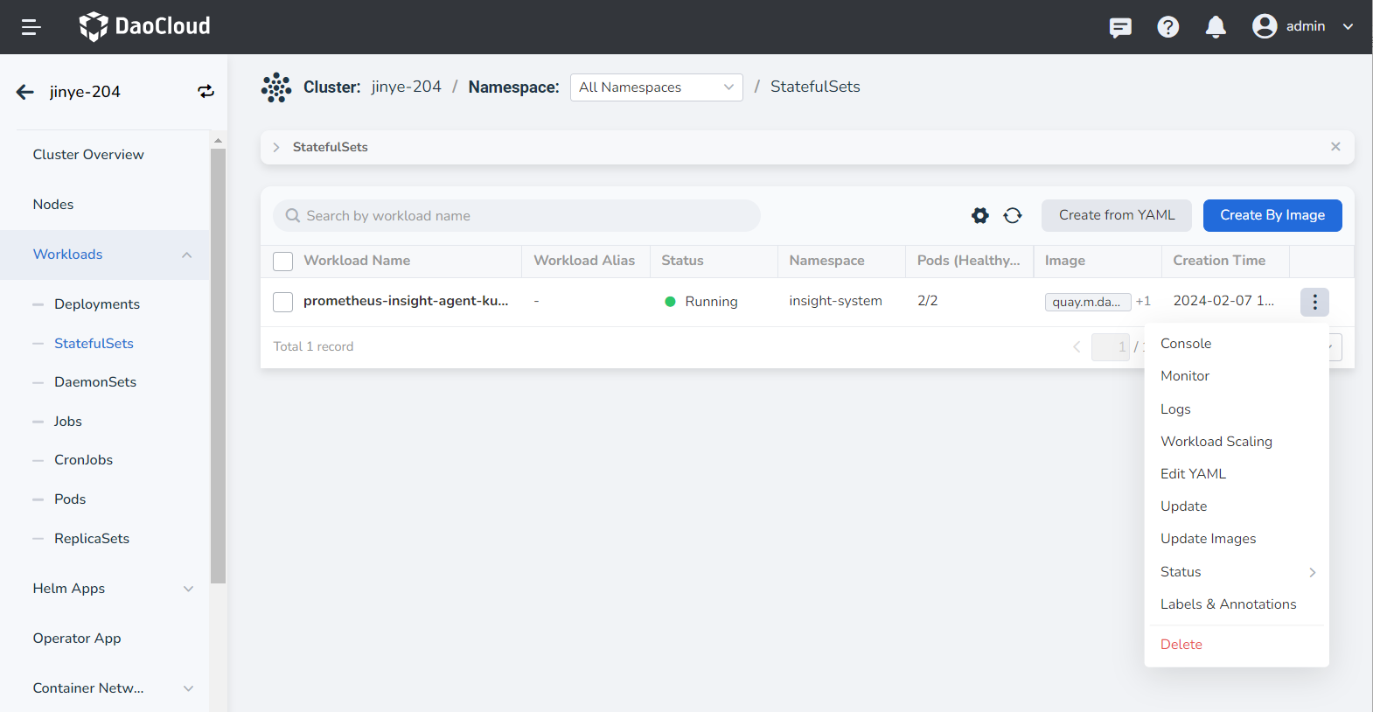Click the help question mark icon
1373x712 pixels.
pyautogui.click(x=1167, y=27)
